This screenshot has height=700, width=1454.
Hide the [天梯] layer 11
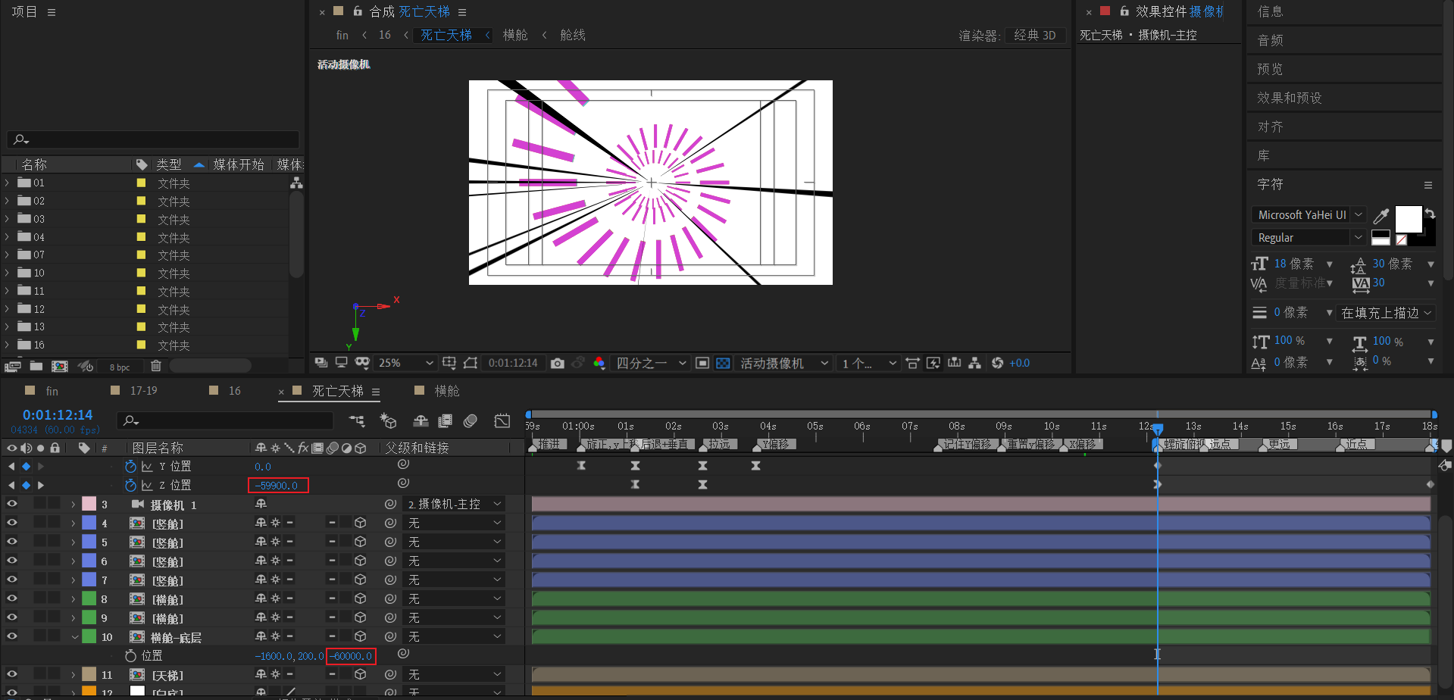click(12, 674)
